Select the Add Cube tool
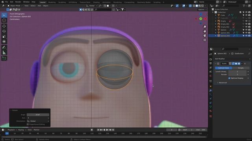The image size is (252, 141). coord(4,58)
